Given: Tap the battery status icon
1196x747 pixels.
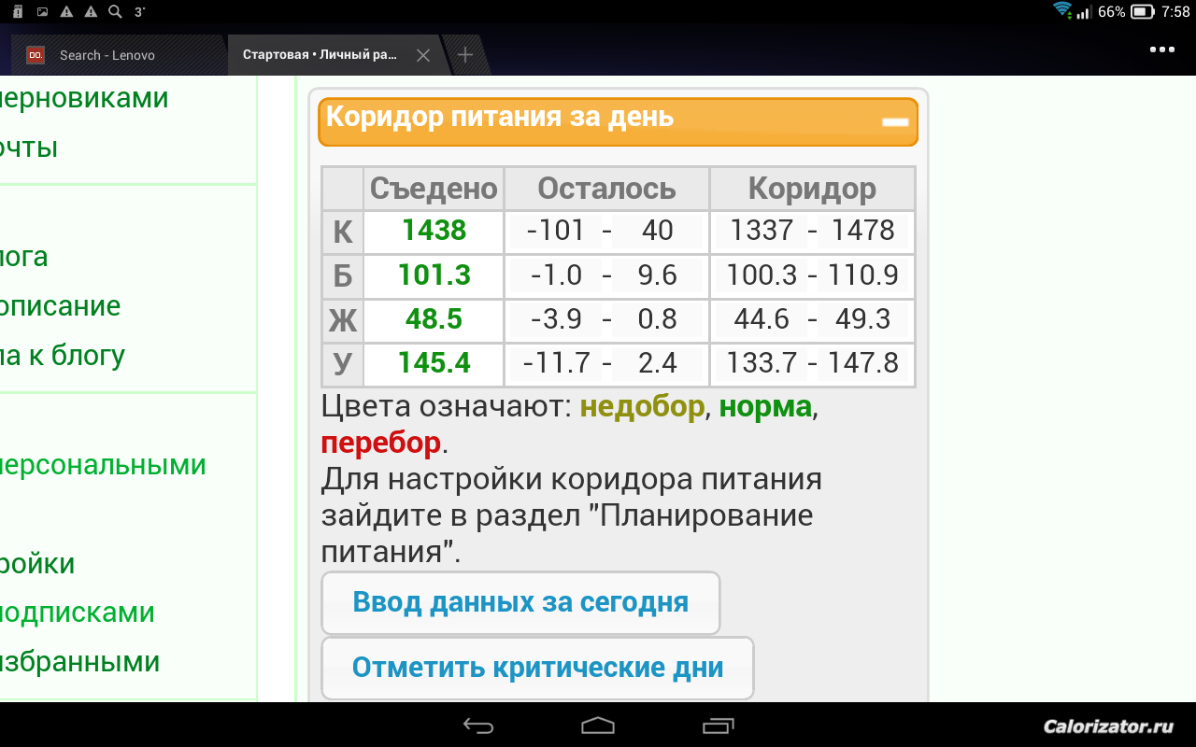Looking at the screenshot, I should coord(1143,12).
